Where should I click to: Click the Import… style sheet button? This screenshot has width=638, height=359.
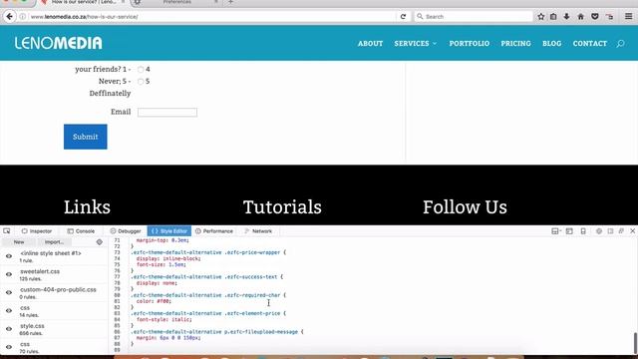54,242
